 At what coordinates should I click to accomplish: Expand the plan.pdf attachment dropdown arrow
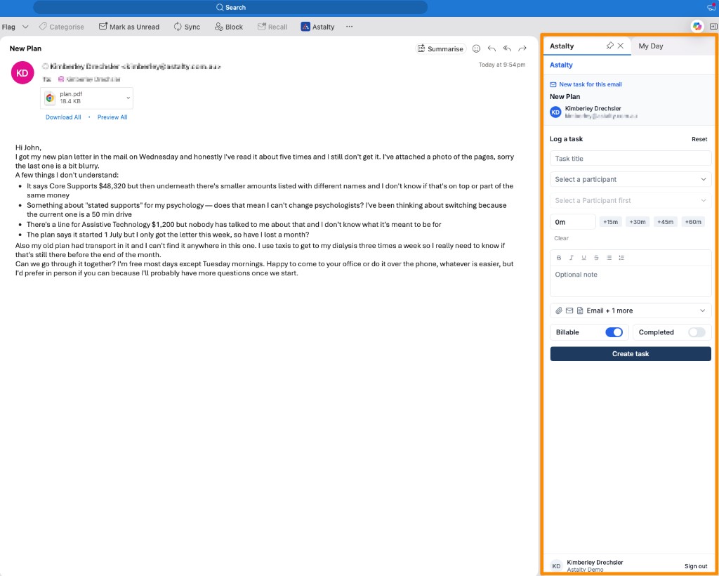point(128,98)
